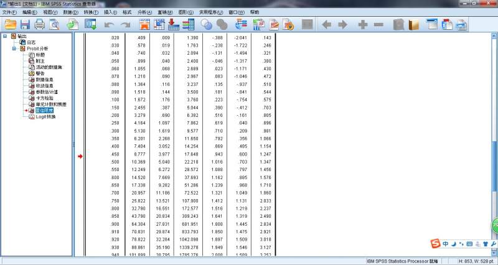Click the brown book Hide icon
Viewport: 498px width, 265px height.
(413, 24)
